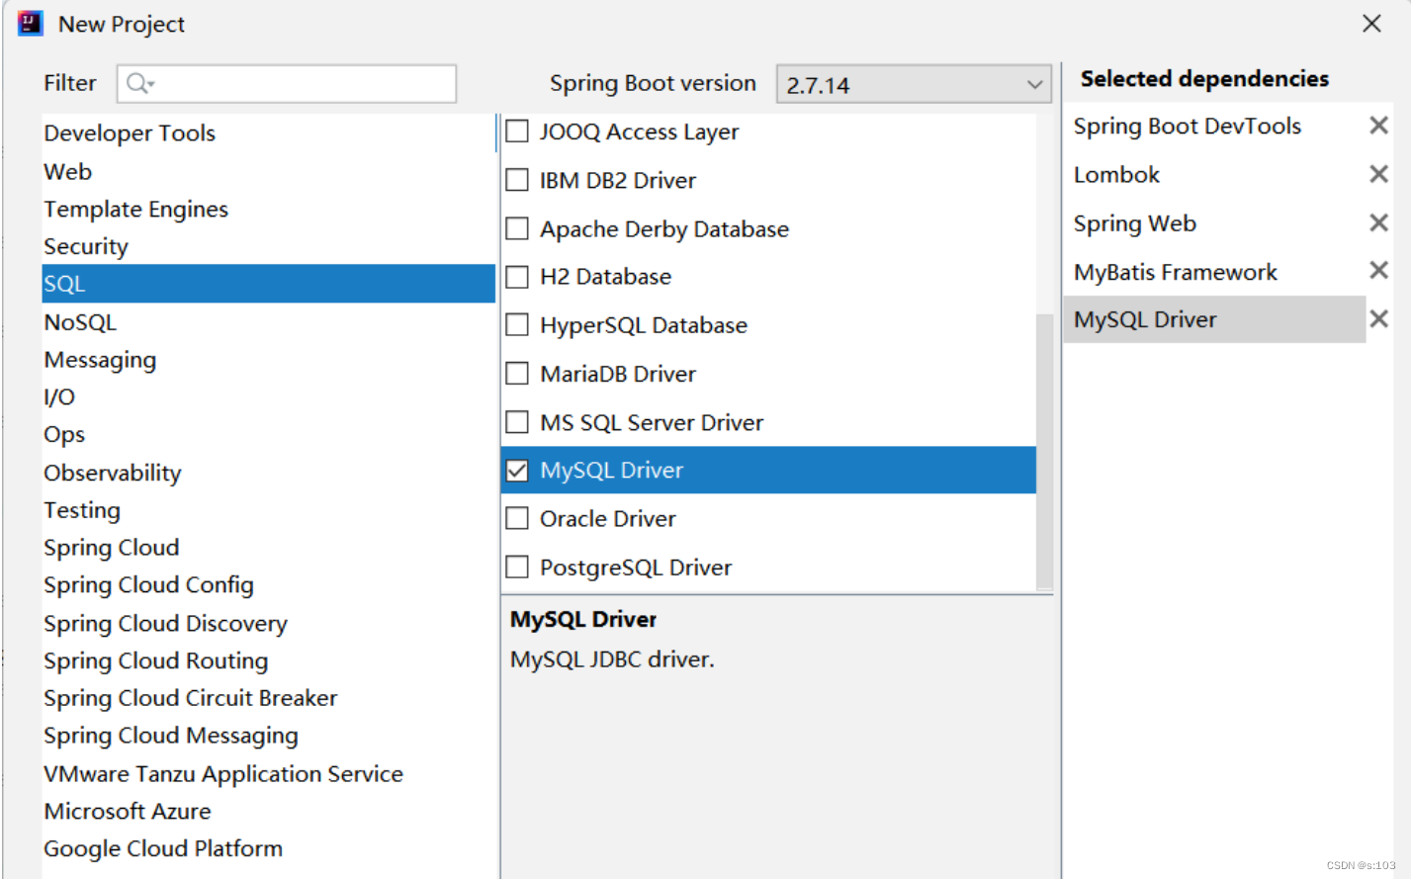The height and width of the screenshot is (879, 1411).
Task: Remove Spring Boot DevTools dependency with X
Action: pyautogui.click(x=1378, y=126)
